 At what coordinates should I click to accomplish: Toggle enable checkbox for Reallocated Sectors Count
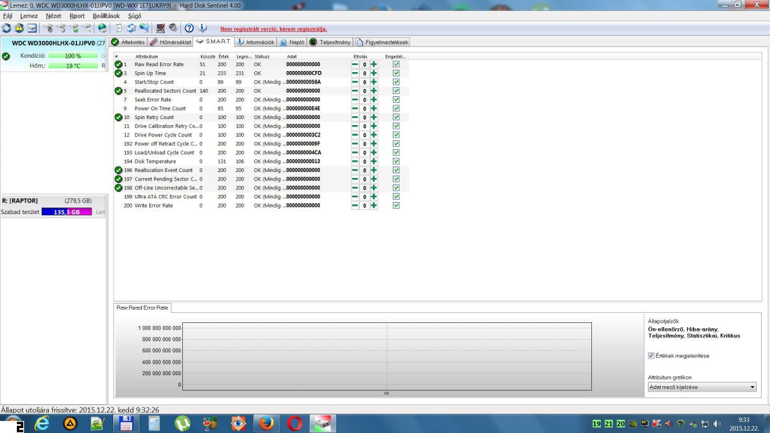click(396, 91)
